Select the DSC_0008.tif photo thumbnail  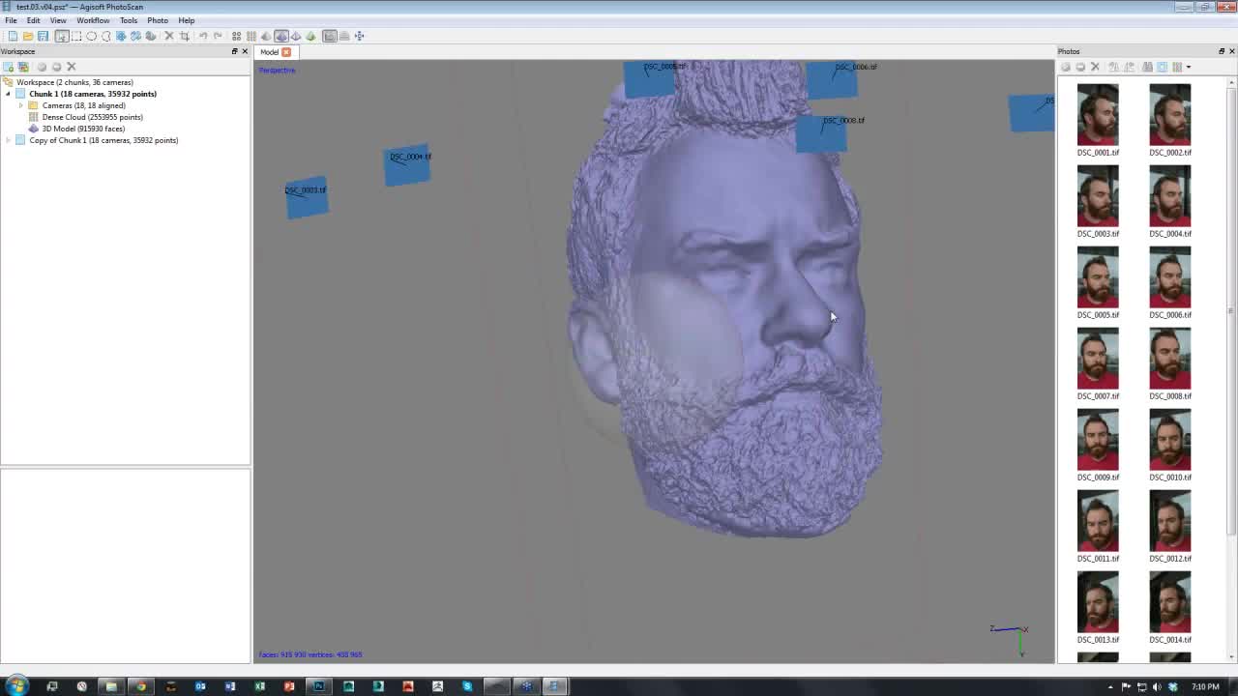[1169, 359]
